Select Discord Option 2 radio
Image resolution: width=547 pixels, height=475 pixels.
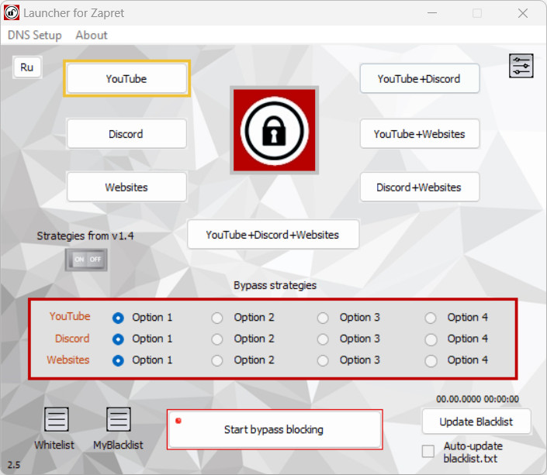click(217, 339)
